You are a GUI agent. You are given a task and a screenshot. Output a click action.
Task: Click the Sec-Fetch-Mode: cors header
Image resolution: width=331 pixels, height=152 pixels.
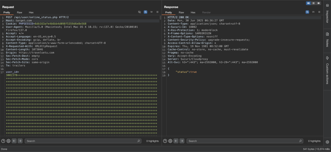(22, 59)
